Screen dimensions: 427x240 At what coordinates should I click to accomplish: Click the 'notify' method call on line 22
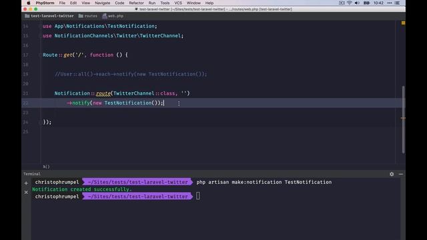(x=81, y=103)
